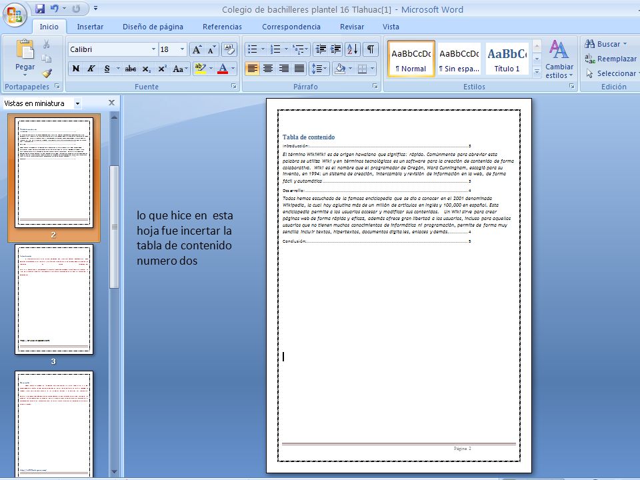Switch to the Insertar tab
This screenshot has width=640, height=480.
coord(90,27)
